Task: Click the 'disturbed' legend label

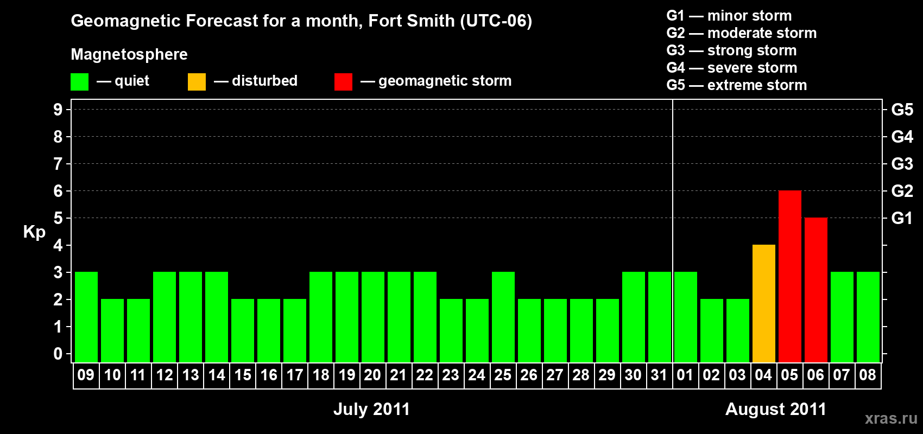Action: 264,81
